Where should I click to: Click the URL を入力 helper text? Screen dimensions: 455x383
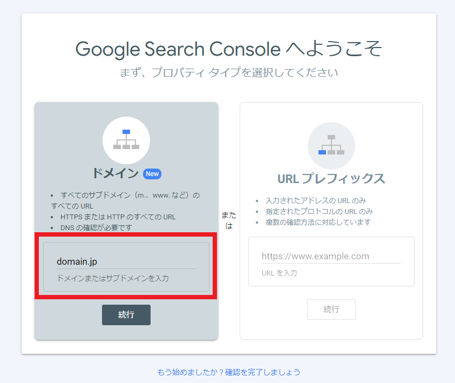pos(279,273)
